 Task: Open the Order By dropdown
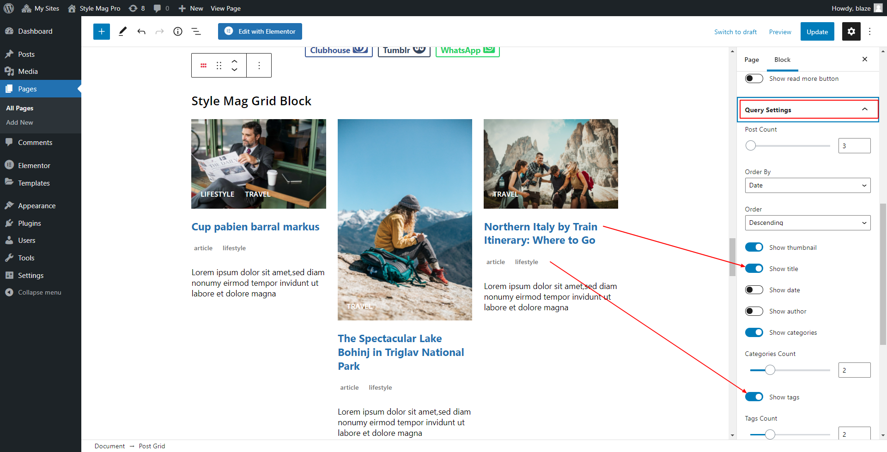pos(807,186)
